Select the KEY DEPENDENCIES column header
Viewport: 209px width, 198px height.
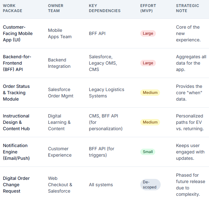[105, 8]
